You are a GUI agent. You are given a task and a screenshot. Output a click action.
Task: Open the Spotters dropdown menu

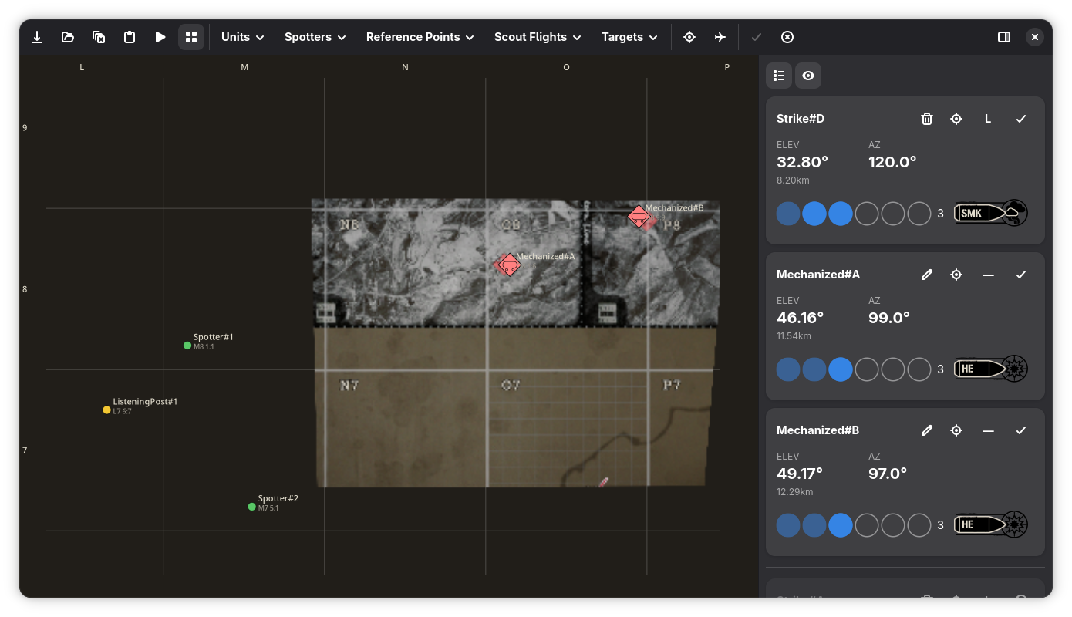click(315, 37)
